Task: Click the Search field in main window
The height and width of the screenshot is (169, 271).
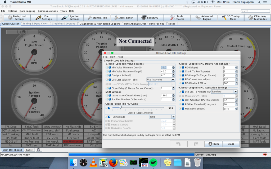Action: [255, 11]
